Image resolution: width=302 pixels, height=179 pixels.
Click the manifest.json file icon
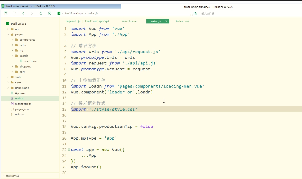tap(12, 104)
